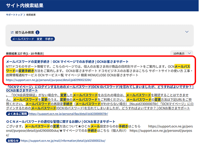Click first result description starting NTTドコモのサポート情報
This screenshot has height=146, width=200.
(x=99, y=71)
